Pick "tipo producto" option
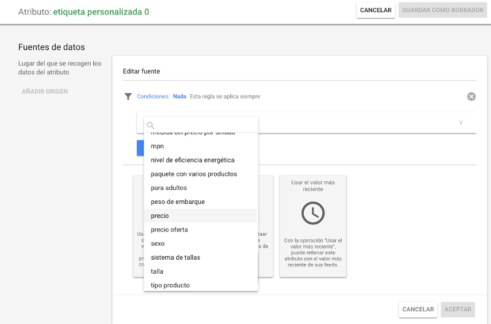 pyautogui.click(x=201, y=285)
